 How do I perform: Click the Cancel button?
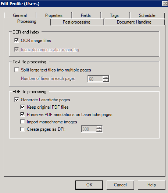[x=120, y=185]
